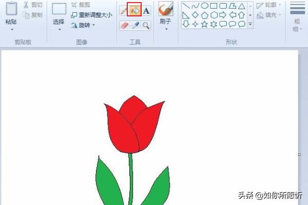
Task: Choose the oval shape in the gallery
Action: pos(205,6)
